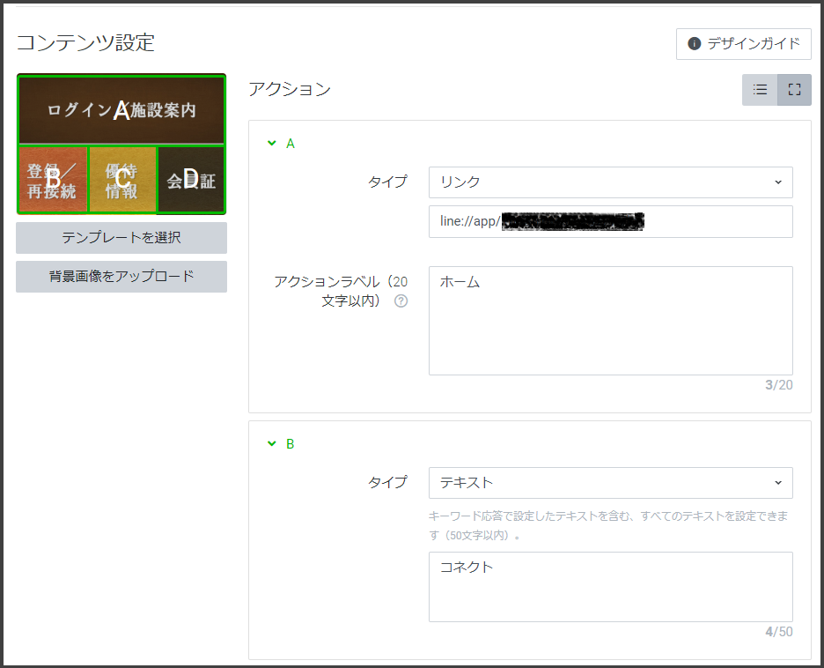
Task: Select rich menu area A
Action: [121, 110]
